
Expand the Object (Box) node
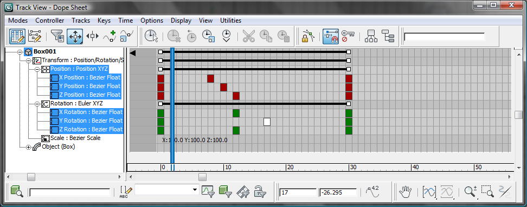coord(28,147)
